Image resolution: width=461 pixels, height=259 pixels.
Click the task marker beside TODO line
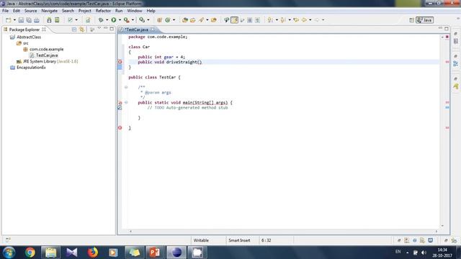120,108
